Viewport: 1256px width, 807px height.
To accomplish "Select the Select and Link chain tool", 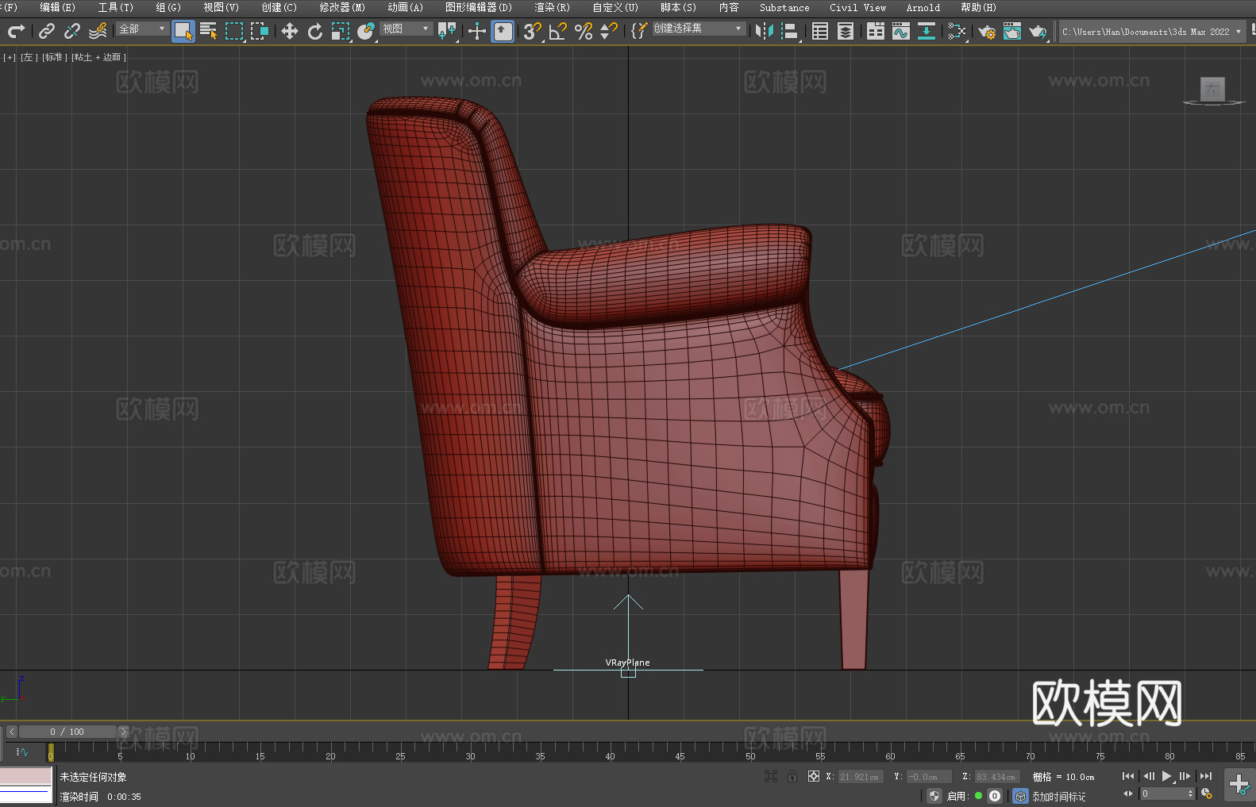I will [x=47, y=31].
